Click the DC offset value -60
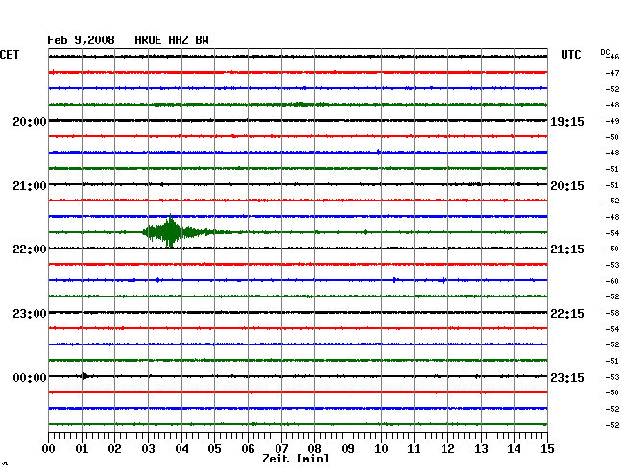Viewport: 624px width, 474px height. [612, 281]
